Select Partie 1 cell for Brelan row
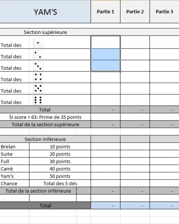Viewport: 179px width, 224px height. [x=106, y=146]
